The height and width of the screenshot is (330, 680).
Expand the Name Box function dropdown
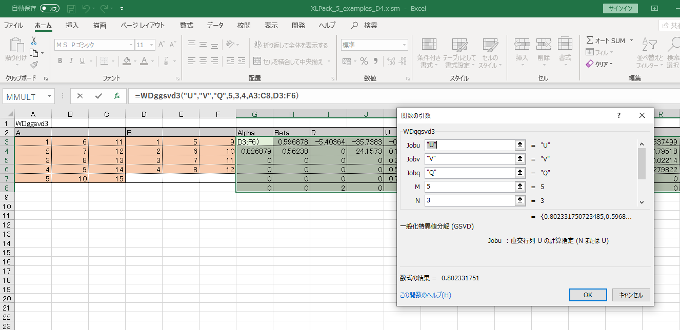tap(49, 96)
